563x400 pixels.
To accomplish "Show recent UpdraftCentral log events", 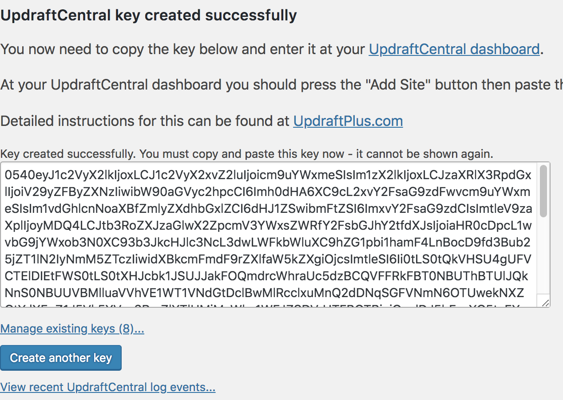I will (x=107, y=387).
